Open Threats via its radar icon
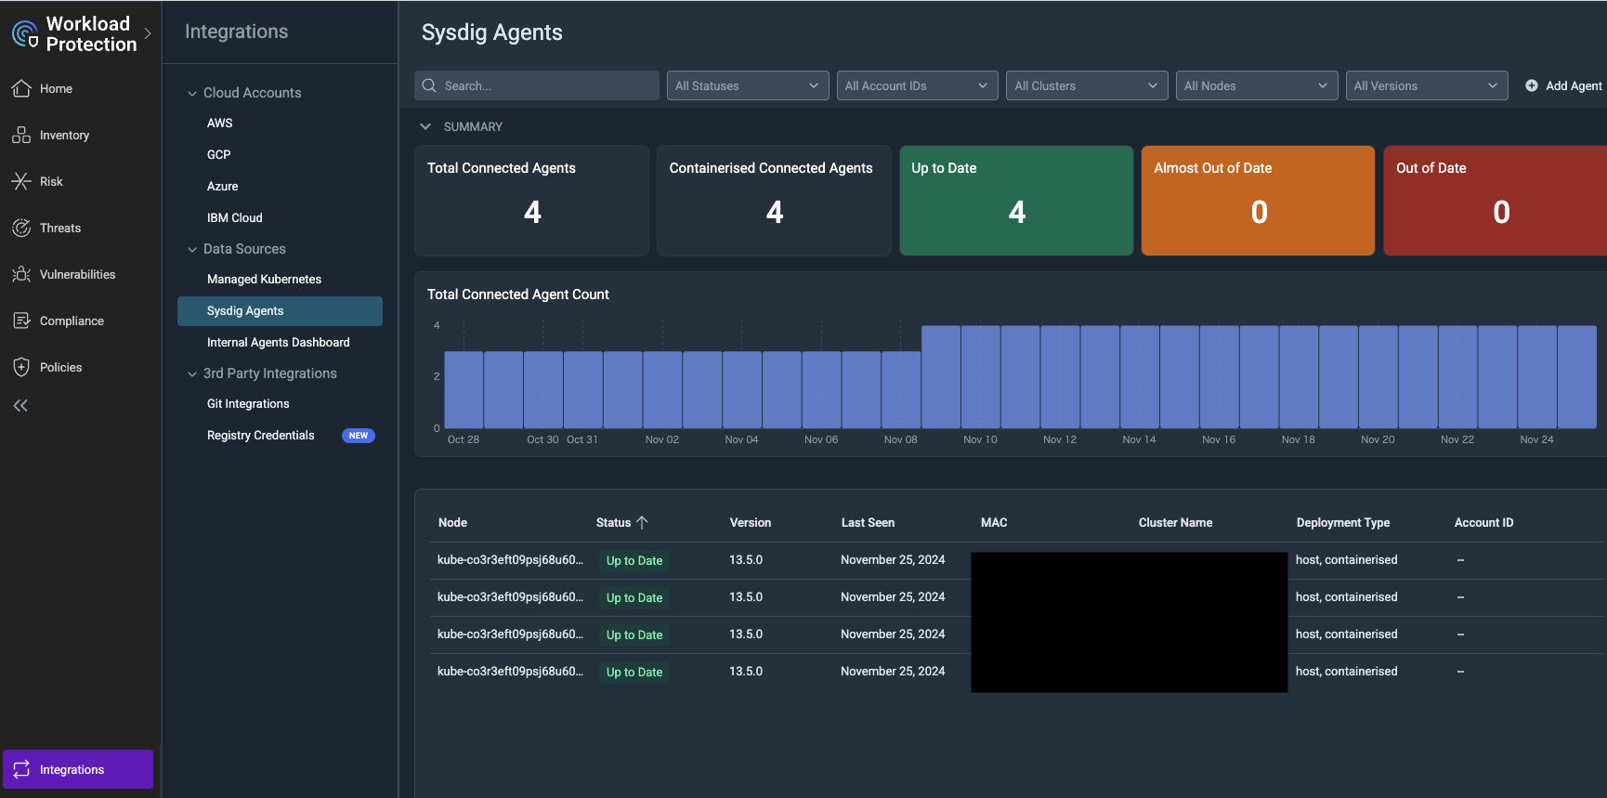The height and width of the screenshot is (798, 1607). (x=21, y=228)
